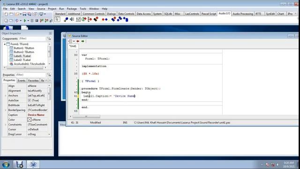
Task: Click the New Unit toolbar icon
Action: pyautogui.click(x=6, y=14)
